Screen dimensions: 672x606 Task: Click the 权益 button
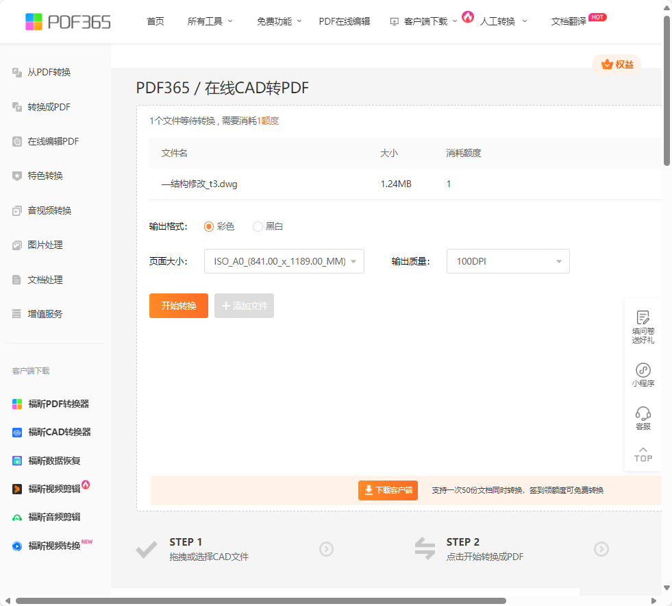pyautogui.click(x=617, y=64)
